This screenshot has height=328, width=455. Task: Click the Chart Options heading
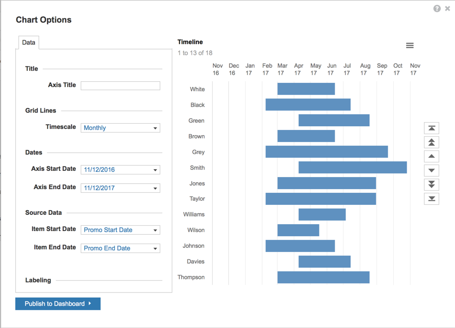tap(43, 19)
